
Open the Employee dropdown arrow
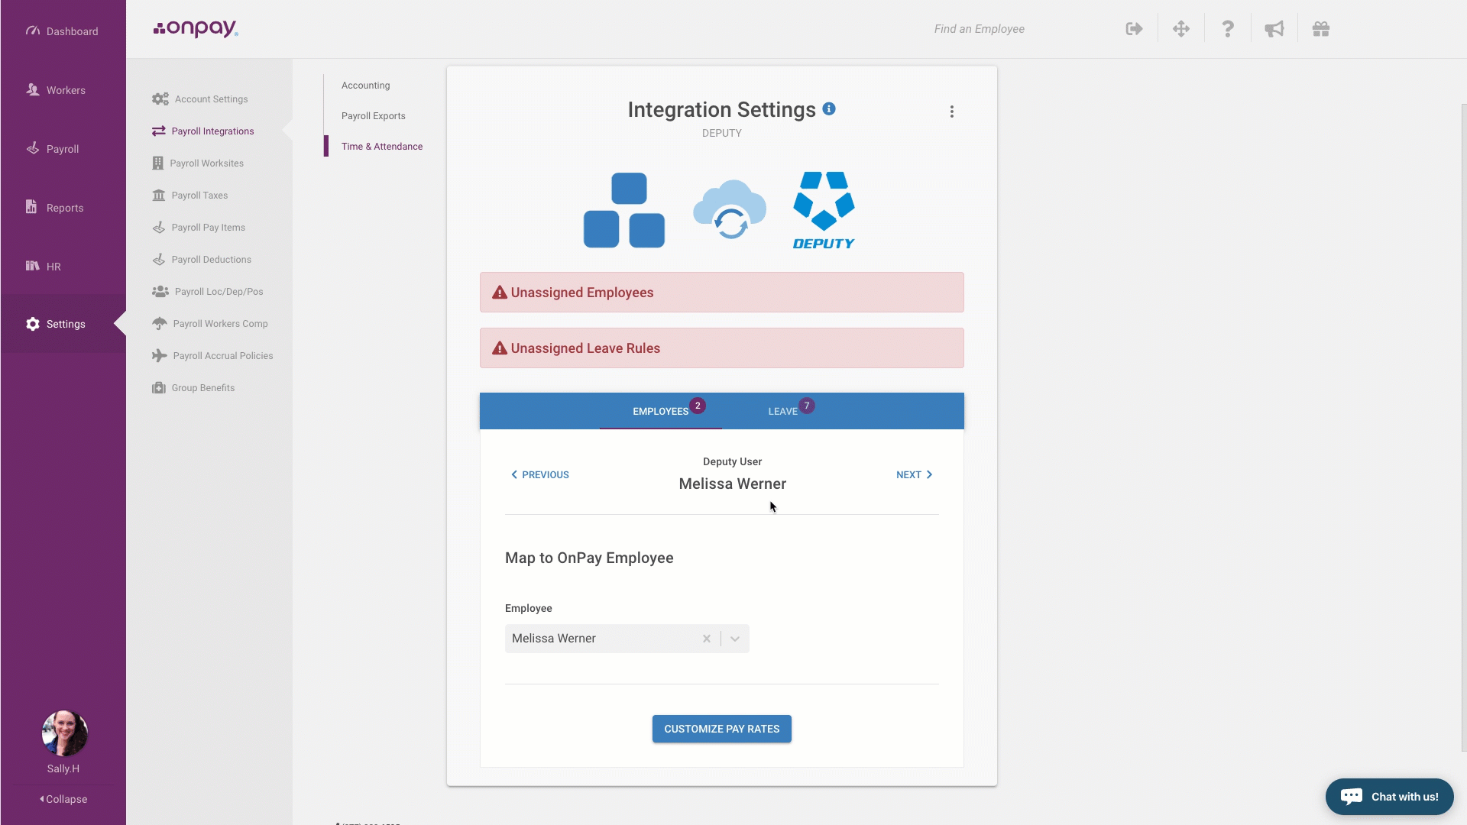tap(735, 639)
